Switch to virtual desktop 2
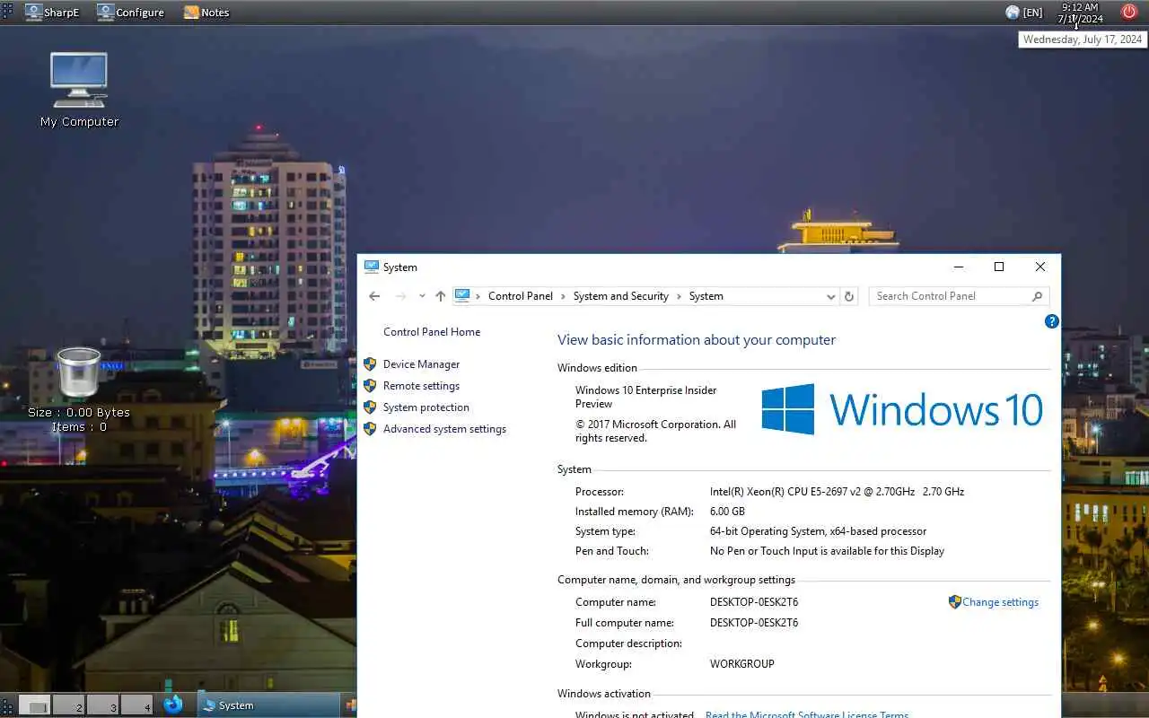 [x=68, y=705]
